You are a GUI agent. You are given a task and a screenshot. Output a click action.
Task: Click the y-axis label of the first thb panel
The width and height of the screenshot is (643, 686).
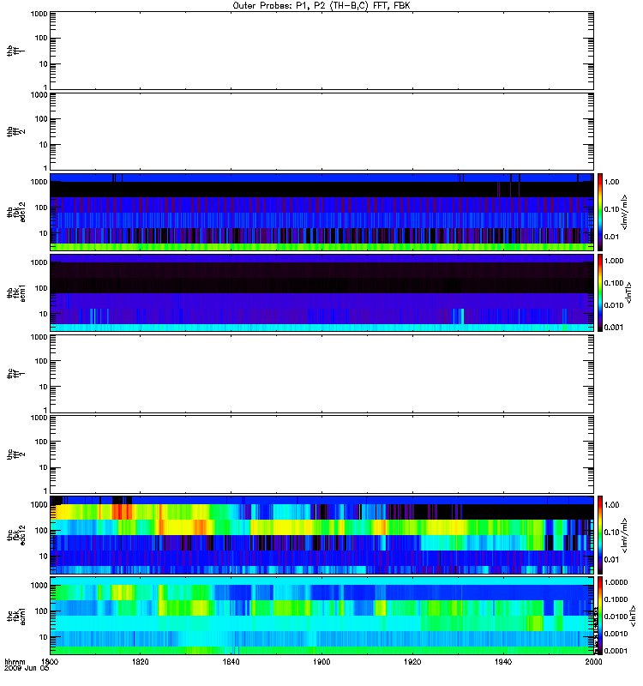click(x=15, y=51)
